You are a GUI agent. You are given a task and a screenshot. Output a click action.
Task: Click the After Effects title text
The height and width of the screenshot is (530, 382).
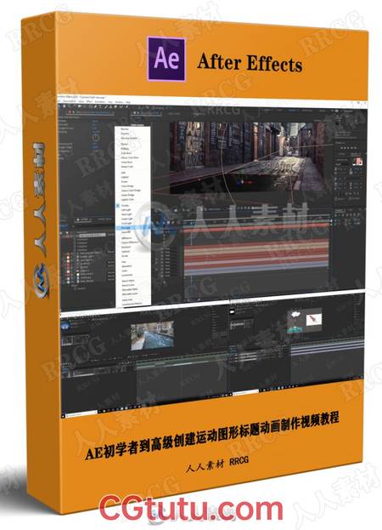[250, 63]
